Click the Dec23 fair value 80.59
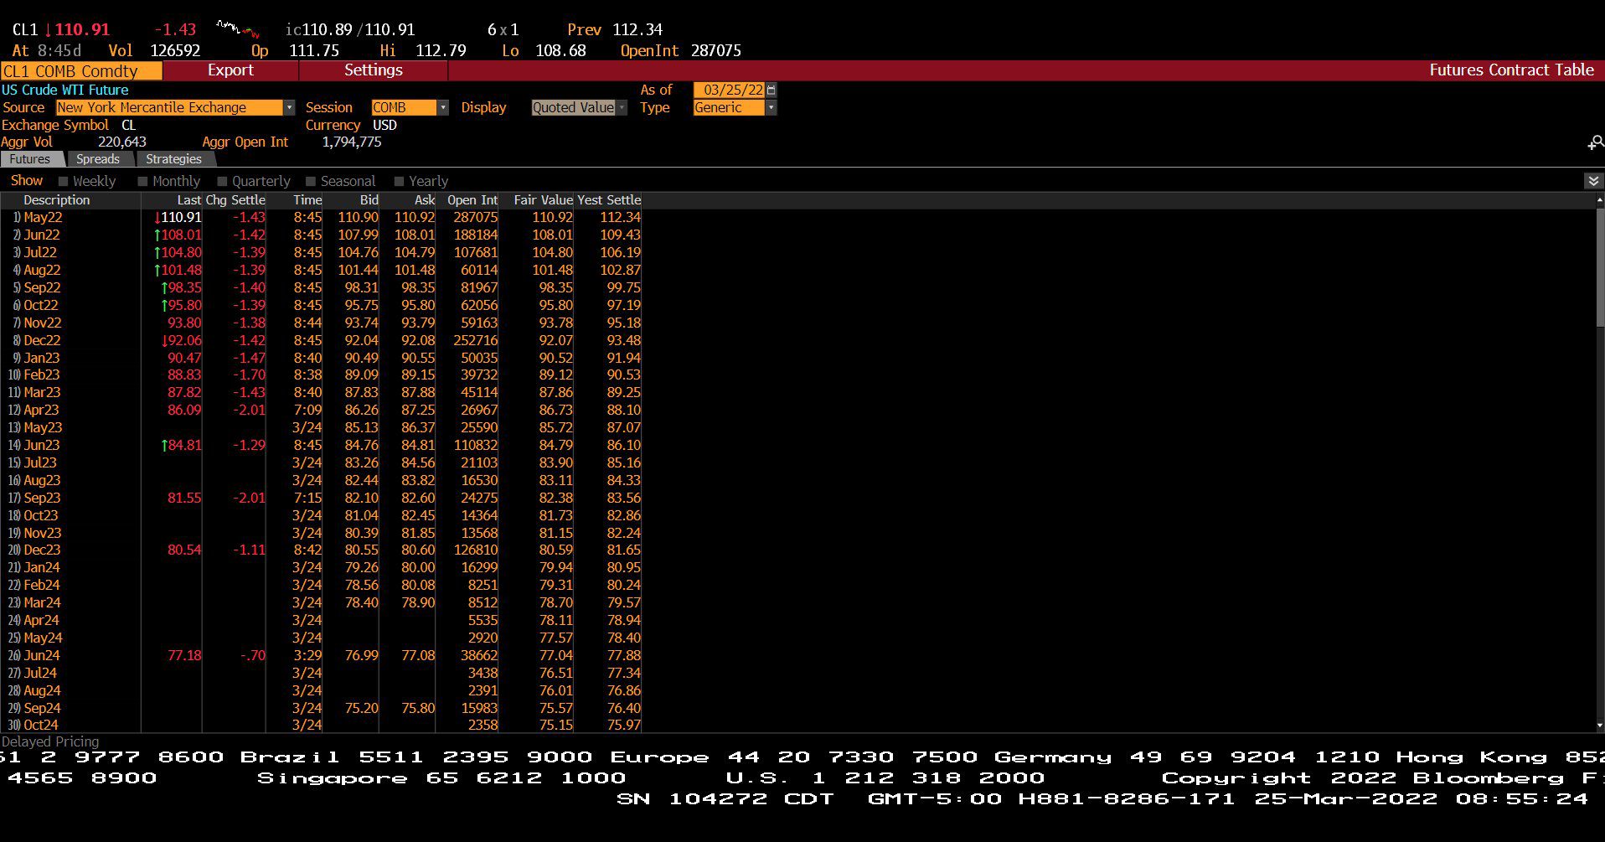 [556, 550]
